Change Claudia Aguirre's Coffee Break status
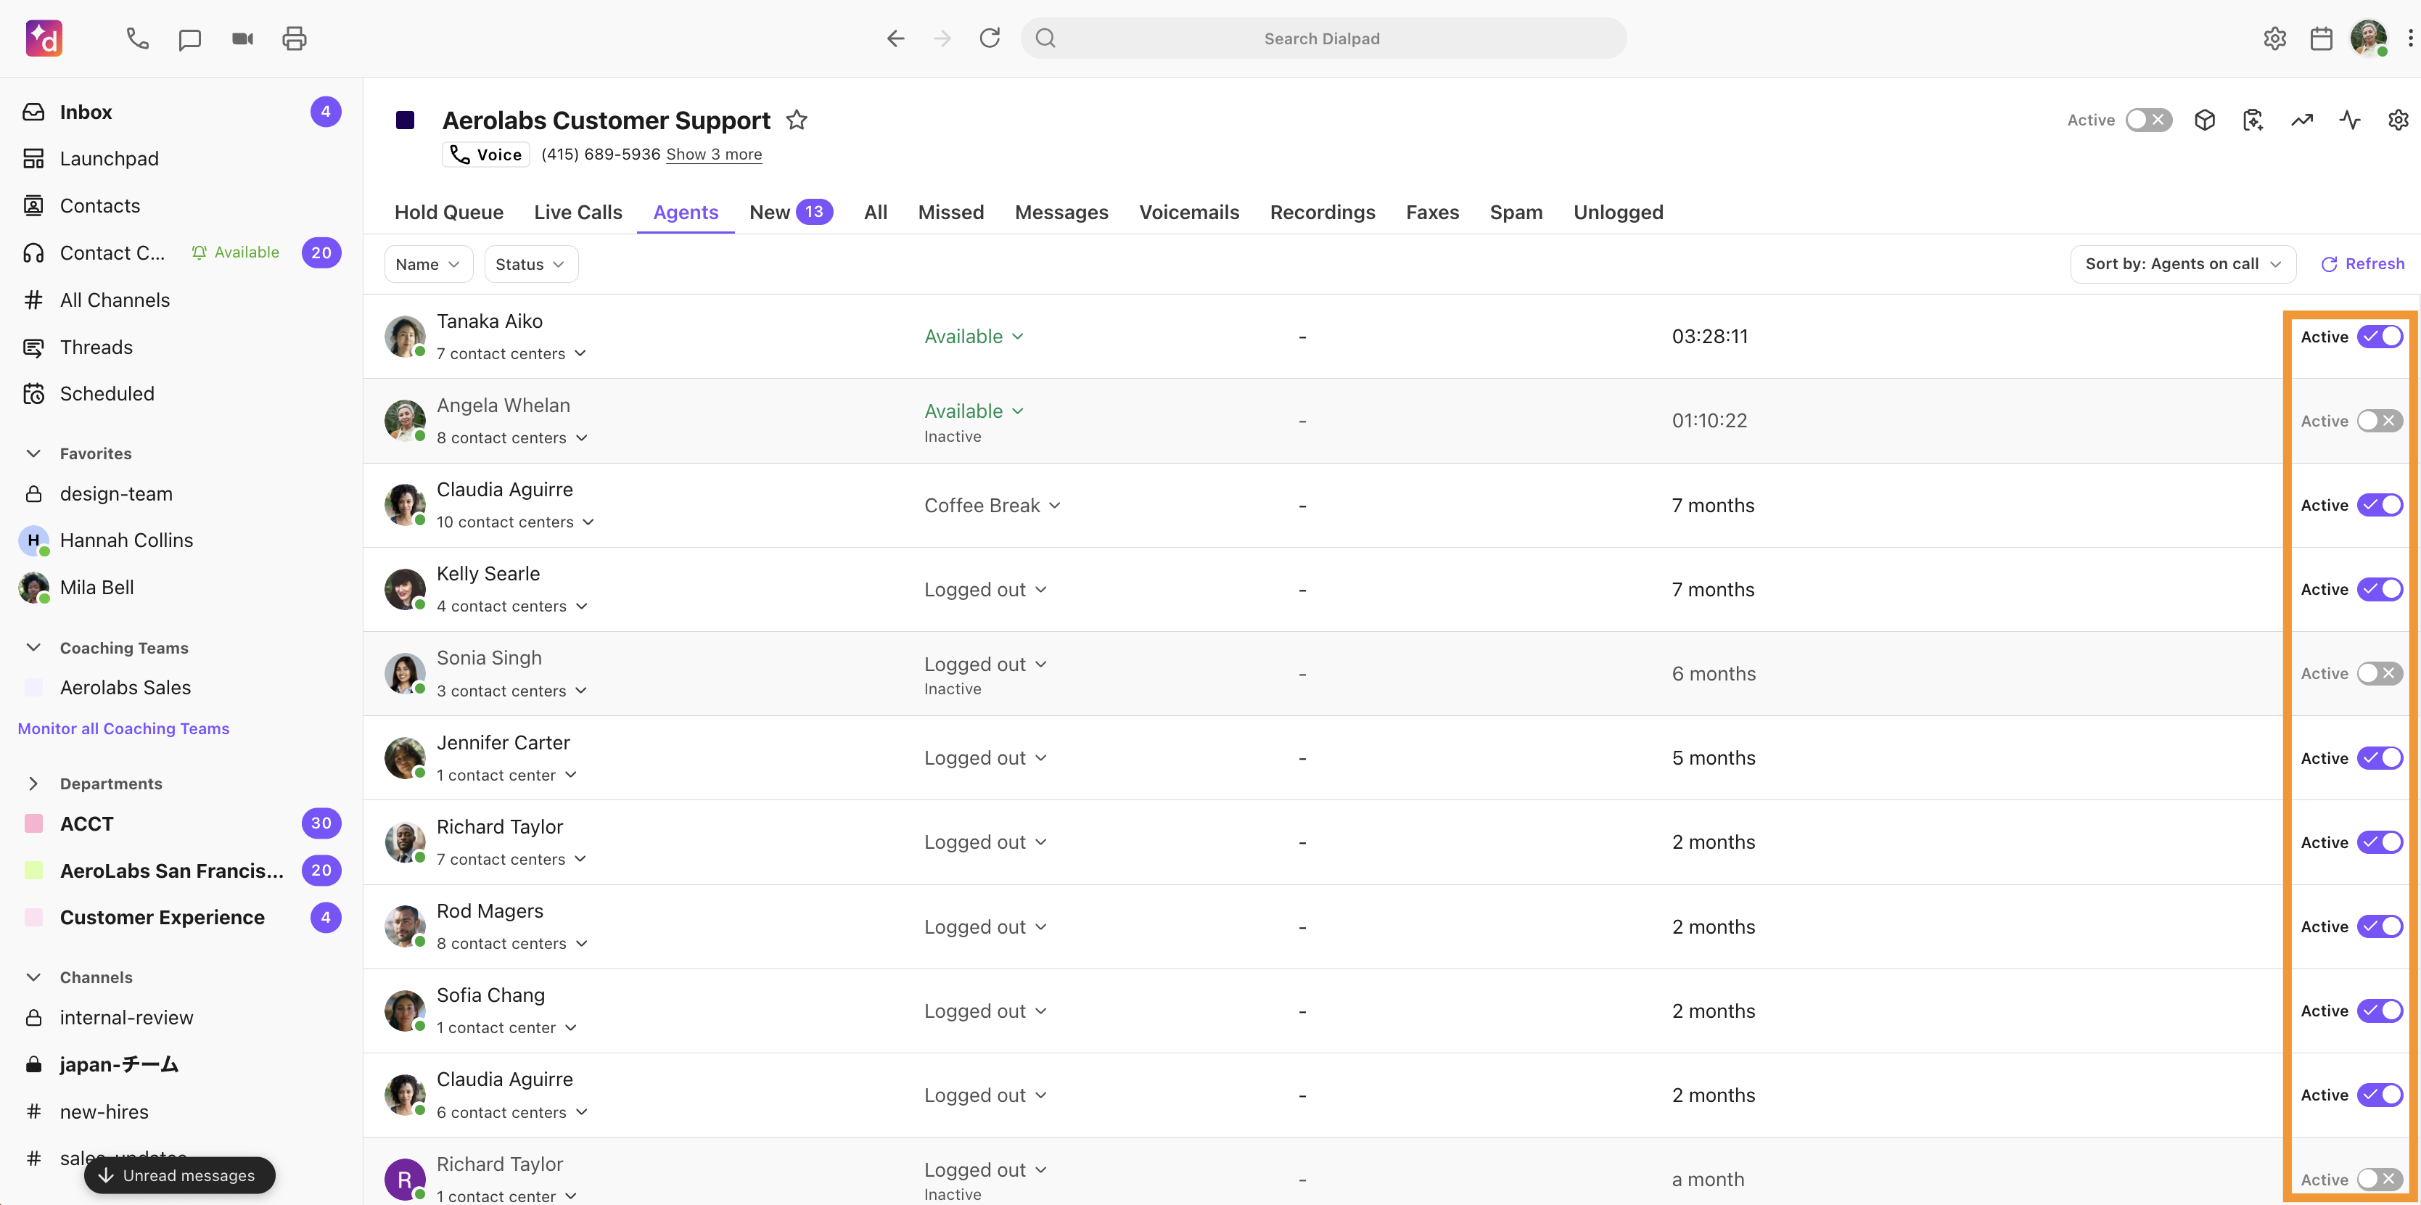 (x=992, y=506)
